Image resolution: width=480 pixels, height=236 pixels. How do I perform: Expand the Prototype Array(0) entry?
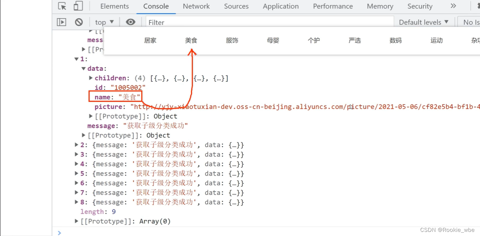click(x=77, y=221)
